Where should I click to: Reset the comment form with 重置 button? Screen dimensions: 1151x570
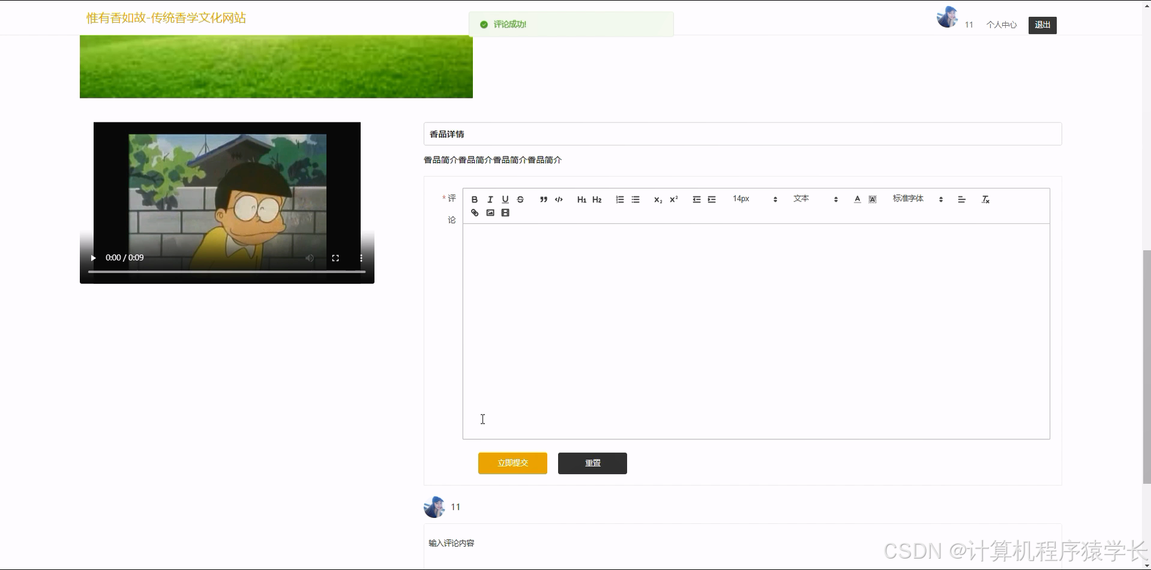(x=592, y=463)
